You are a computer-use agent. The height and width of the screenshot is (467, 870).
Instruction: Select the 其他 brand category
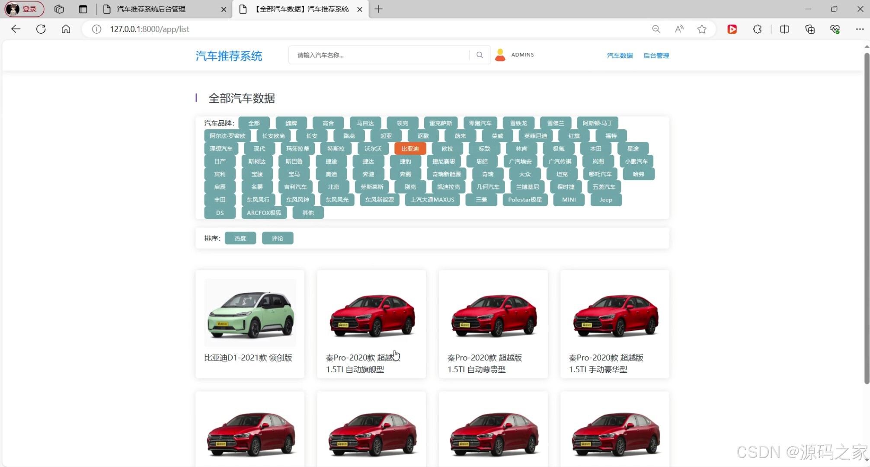pos(308,212)
